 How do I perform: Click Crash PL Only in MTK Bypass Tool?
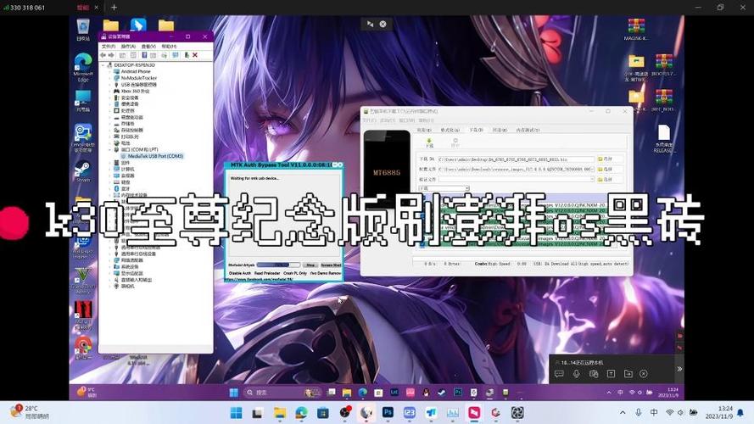point(295,273)
